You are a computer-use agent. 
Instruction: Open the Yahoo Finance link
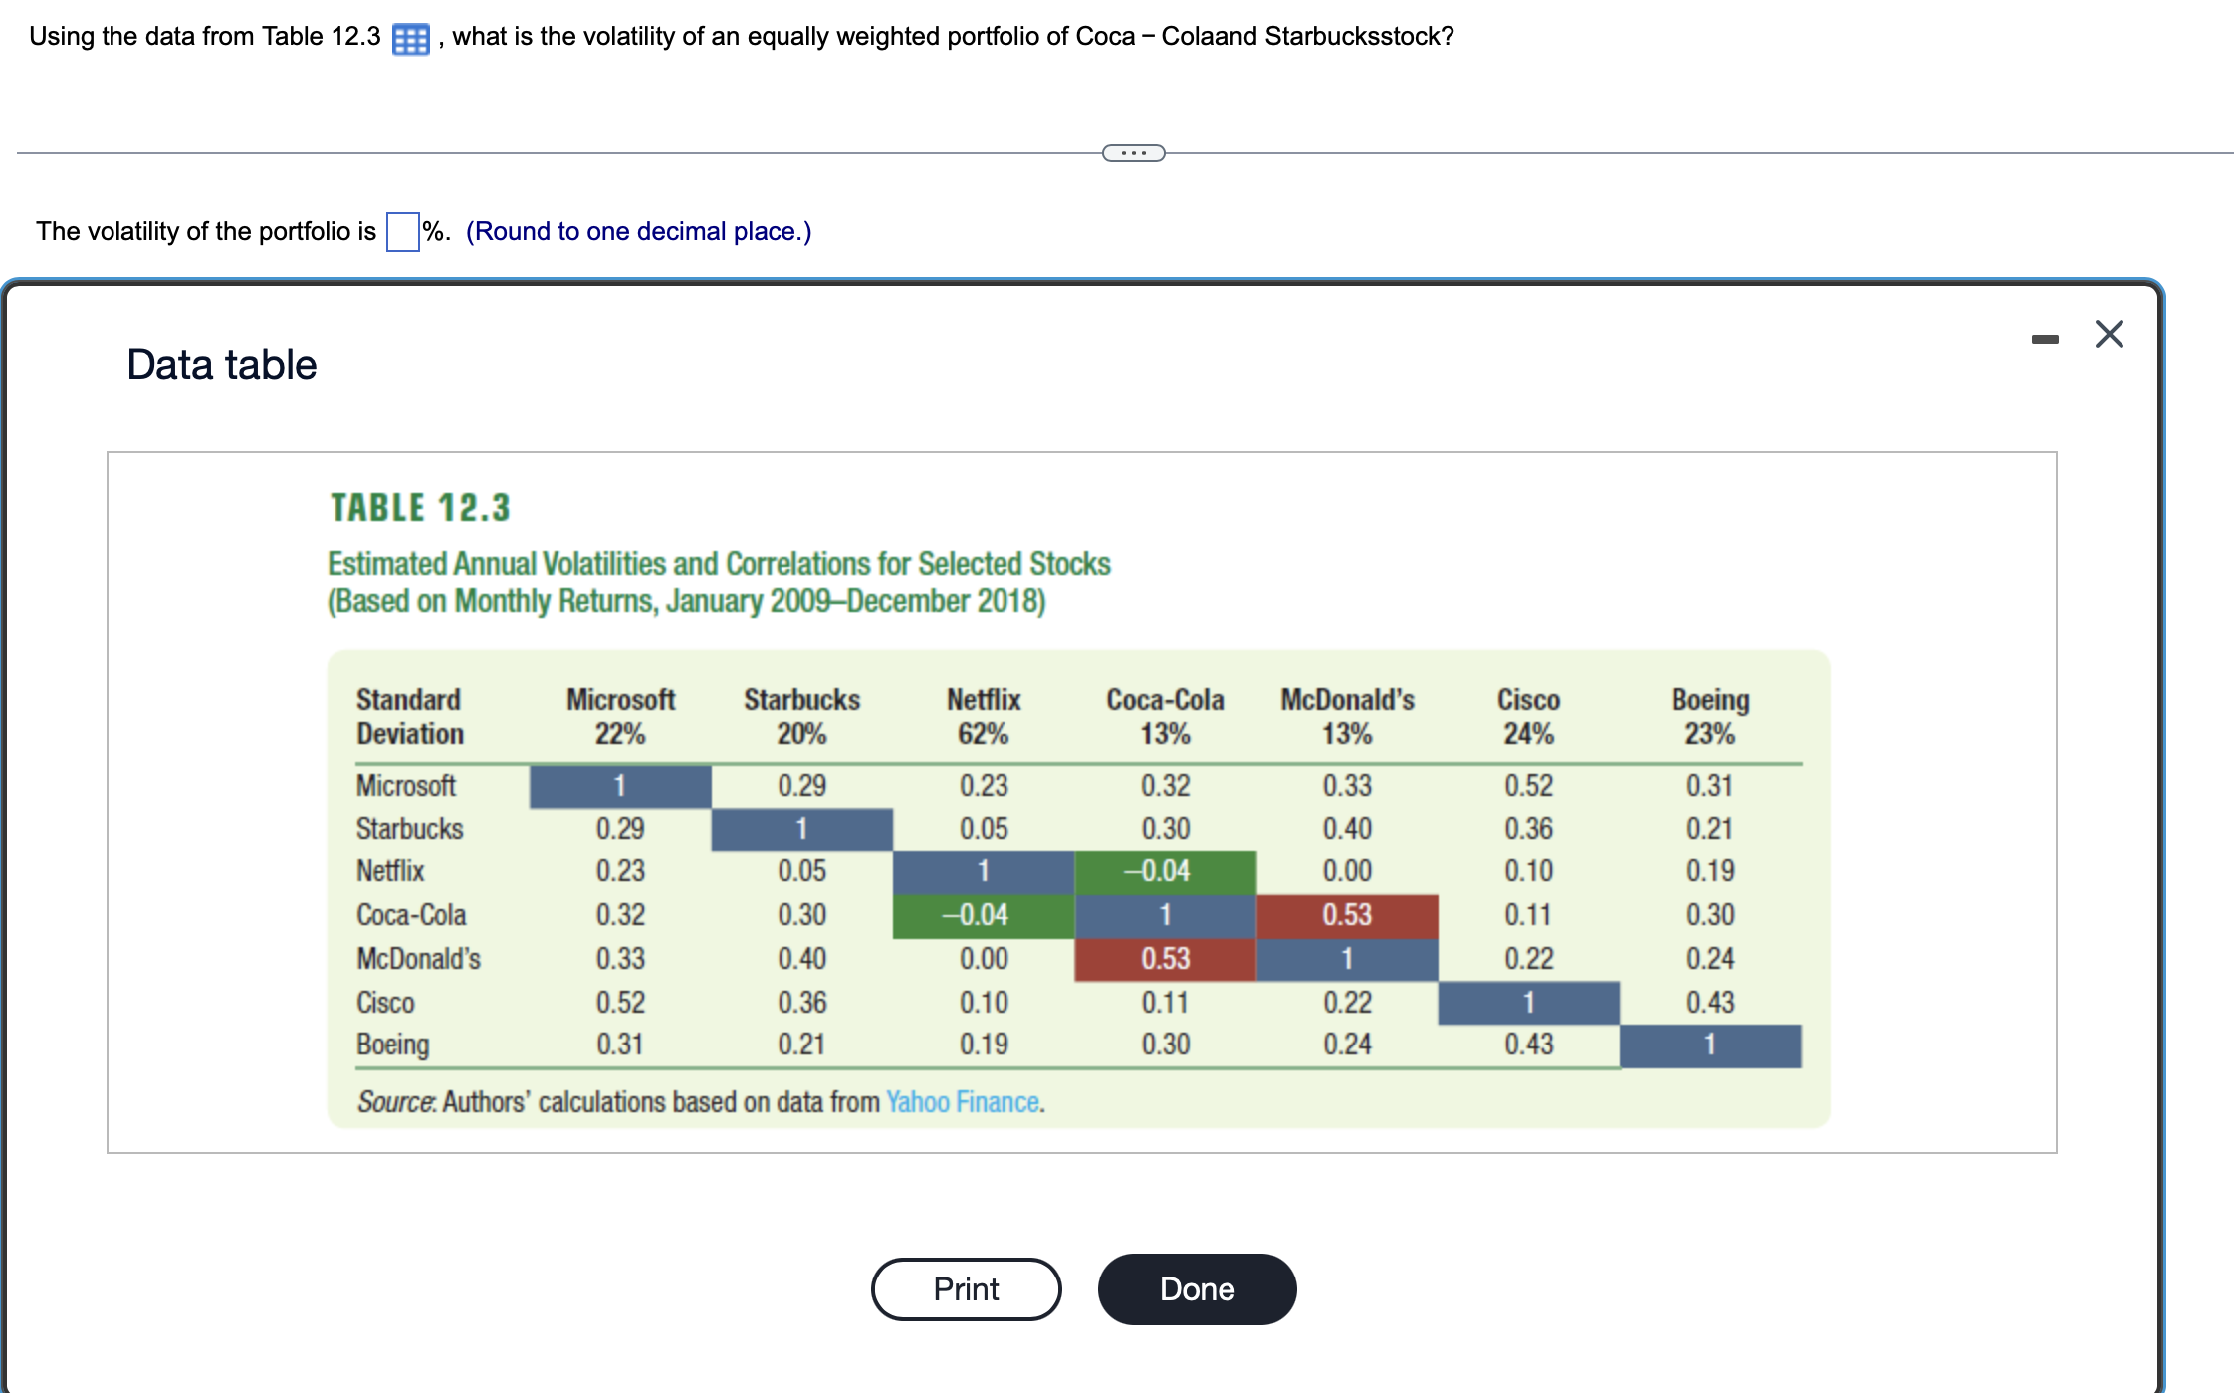pos(964,1101)
